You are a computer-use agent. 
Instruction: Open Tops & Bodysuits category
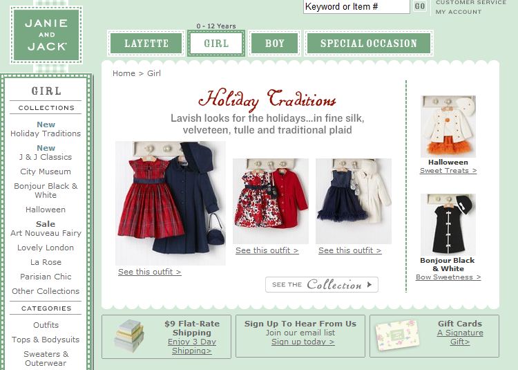pos(46,340)
